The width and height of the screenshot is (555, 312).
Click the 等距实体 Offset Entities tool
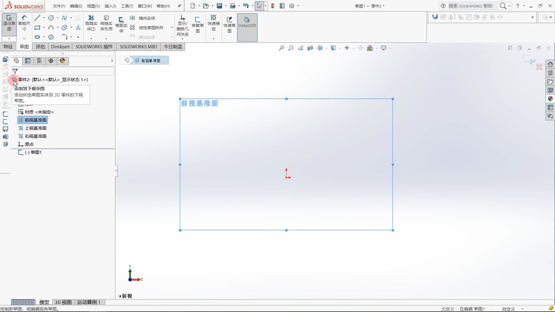click(x=121, y=24)
